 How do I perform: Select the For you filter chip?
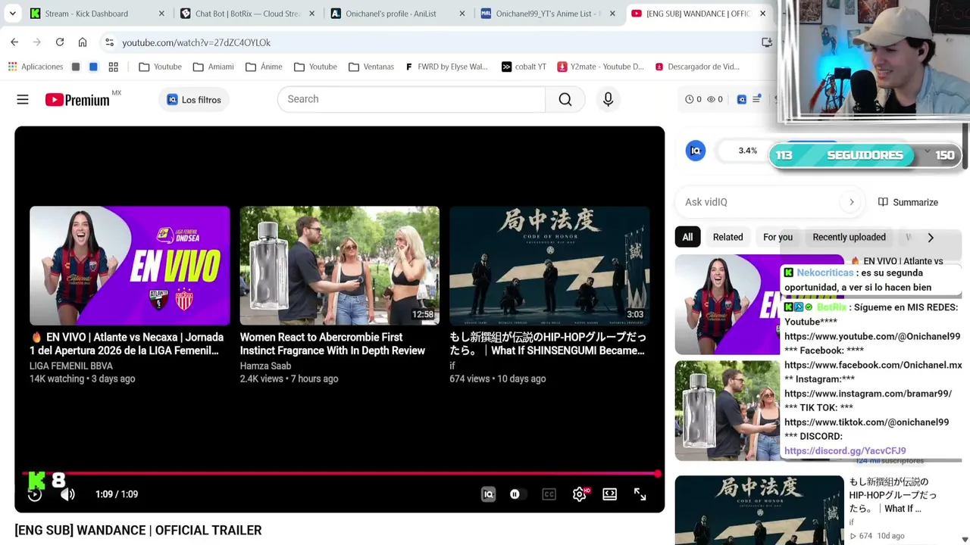[x=778, y=237]
